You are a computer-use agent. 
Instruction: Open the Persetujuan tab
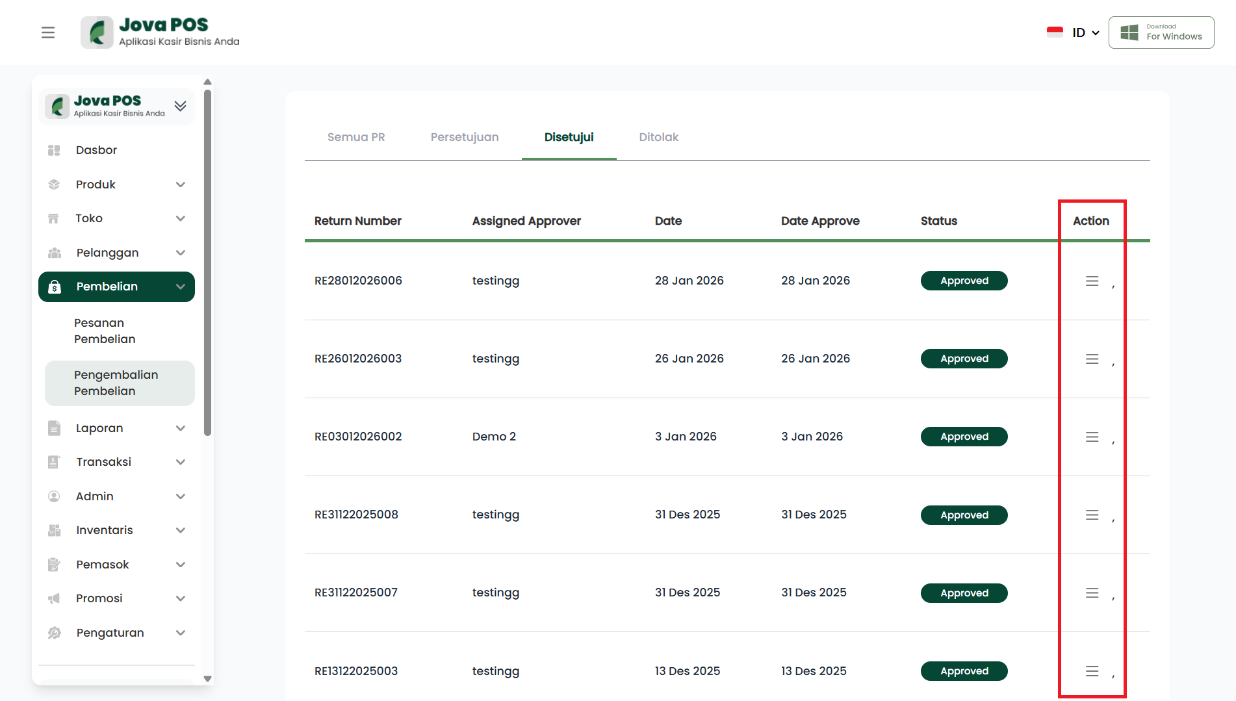pos(464,137)
